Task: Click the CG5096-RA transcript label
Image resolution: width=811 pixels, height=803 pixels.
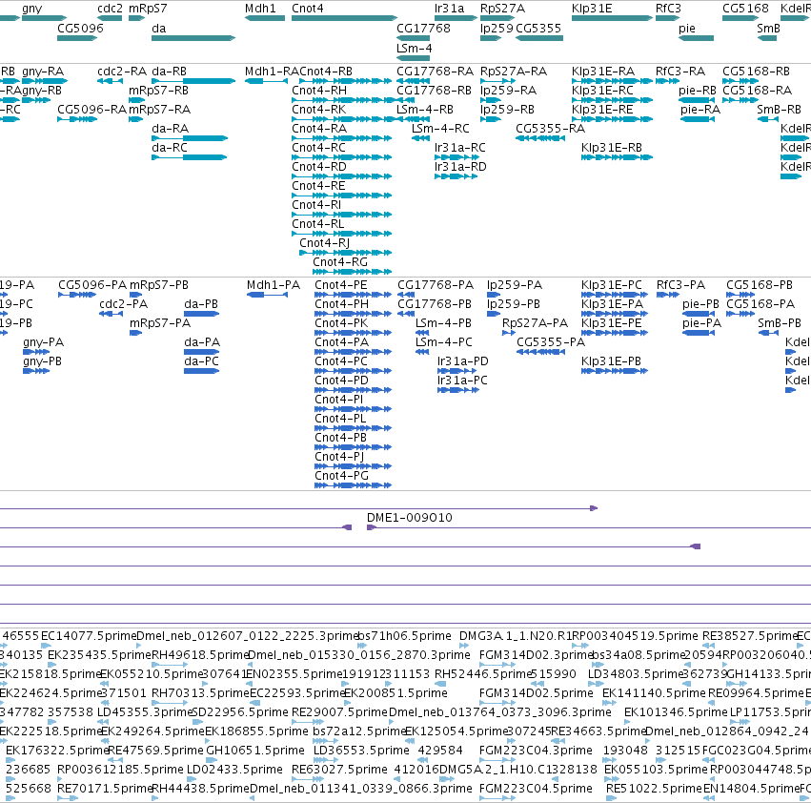Action: 92,110
